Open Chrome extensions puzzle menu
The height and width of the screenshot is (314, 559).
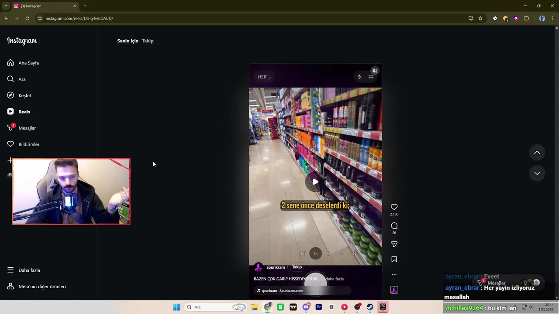[x=526, y=18]
